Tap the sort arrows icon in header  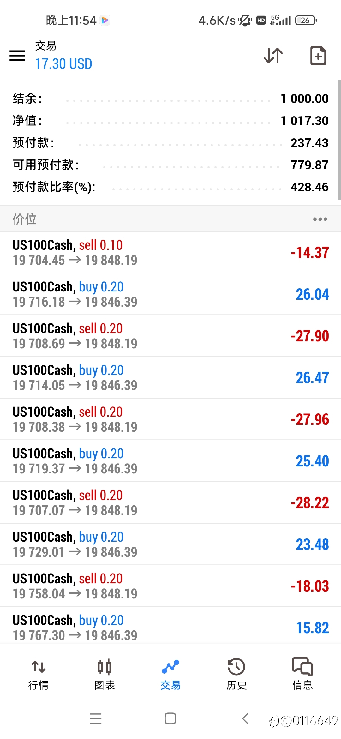[x=273, y=56]
